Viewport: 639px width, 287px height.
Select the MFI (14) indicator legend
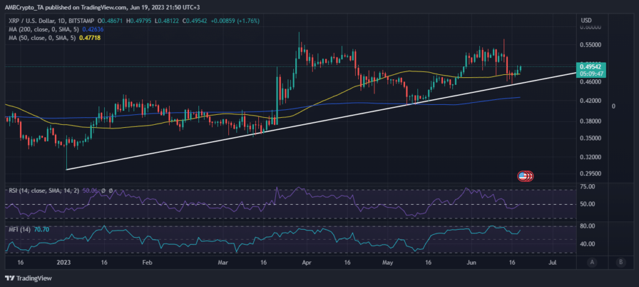click(x=20, y=230)
